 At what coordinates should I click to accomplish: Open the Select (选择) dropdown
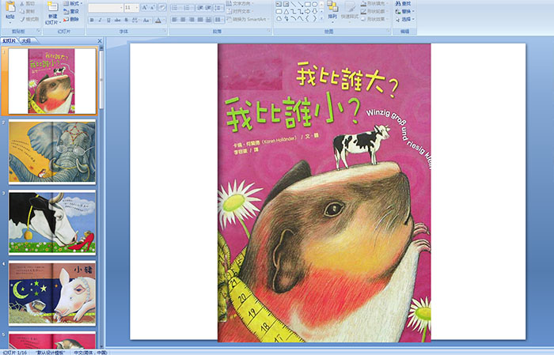(x=404, y=19)
